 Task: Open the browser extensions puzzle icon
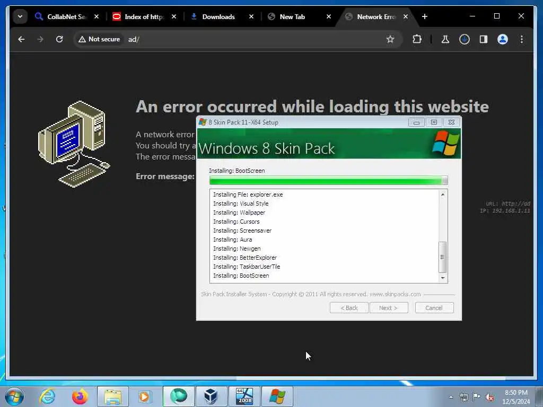pyautogui.click(x=417, y=39)
